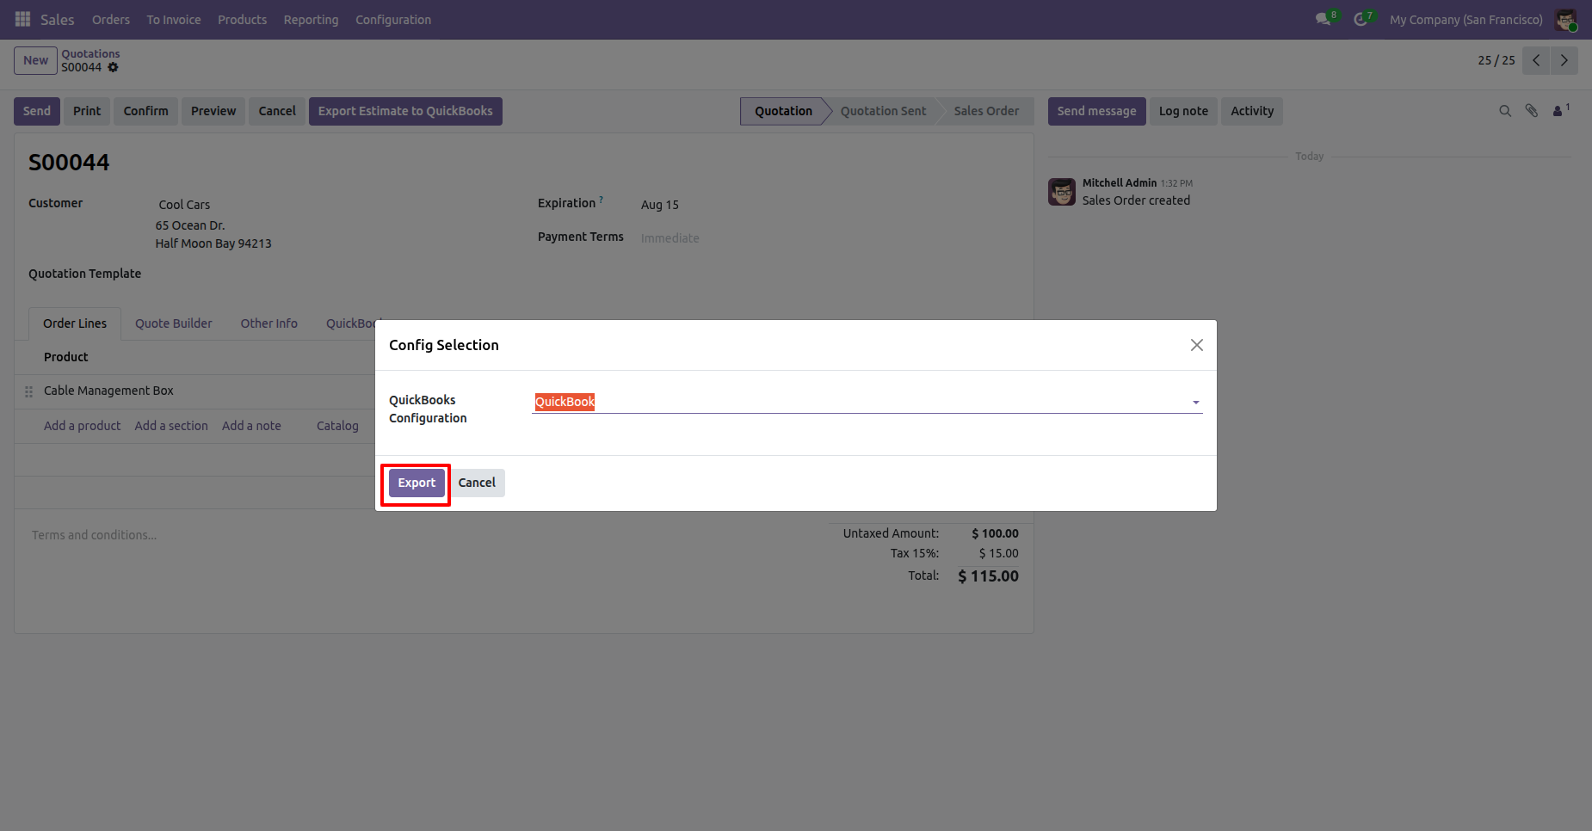Open company switcher My Company (San Francisco)
1592x831 pixels.
pos(1466,20)
